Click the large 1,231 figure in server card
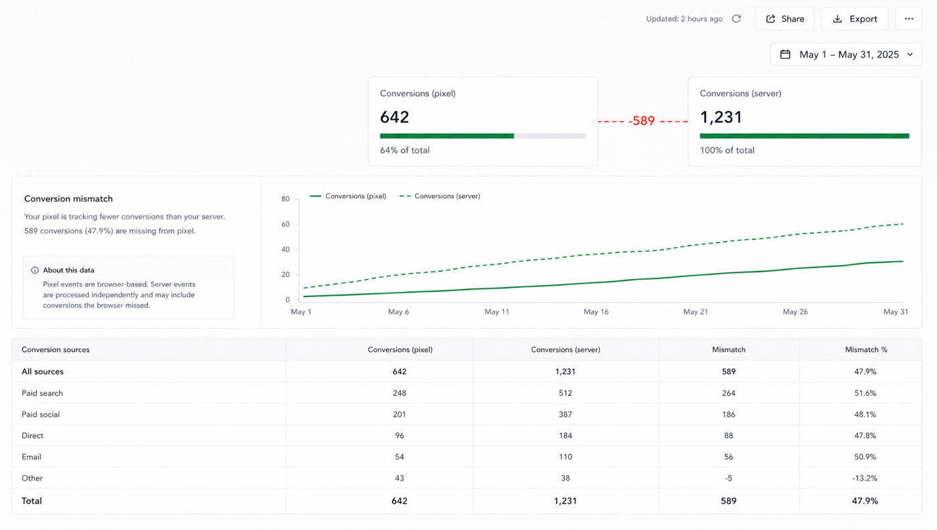 pyautogui.click(x=721, y=117)
